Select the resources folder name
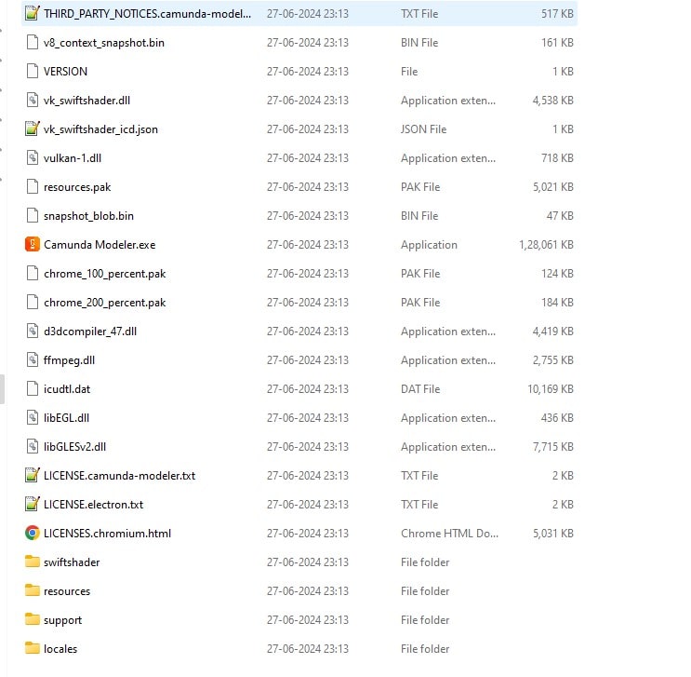The width and height of the screenshot is (691, 677). (67, 591)
